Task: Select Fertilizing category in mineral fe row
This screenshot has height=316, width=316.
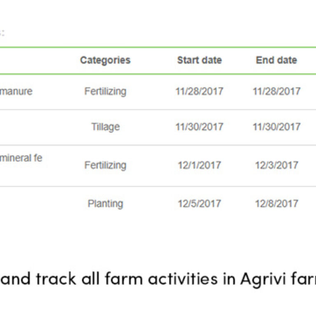Action: click(105, 165)
